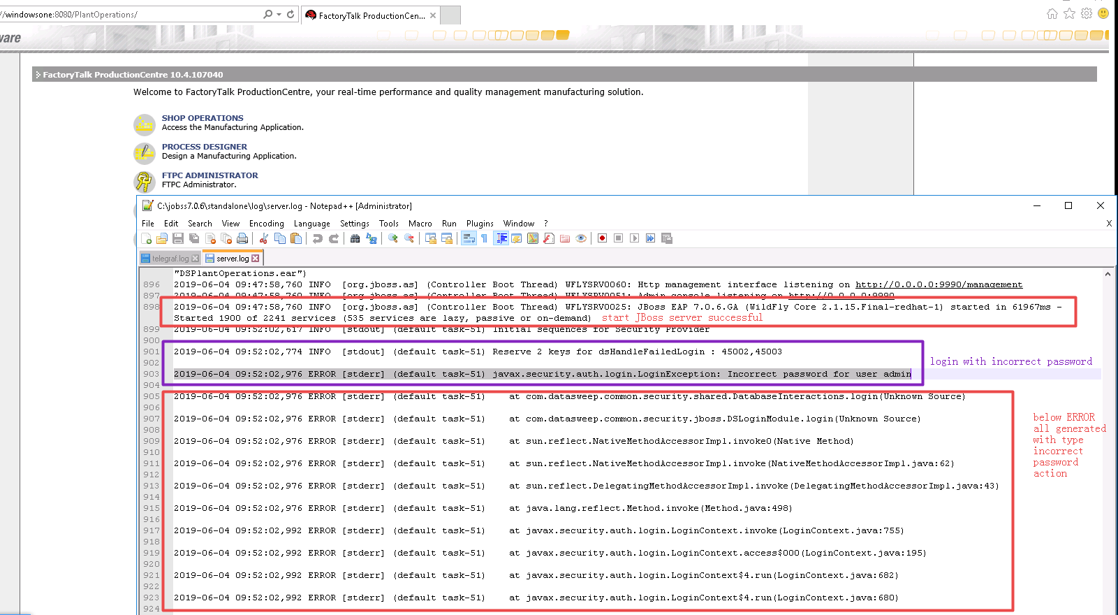
Task: Zoom in using the magnifier plus icon
Action: coord(393,238)
